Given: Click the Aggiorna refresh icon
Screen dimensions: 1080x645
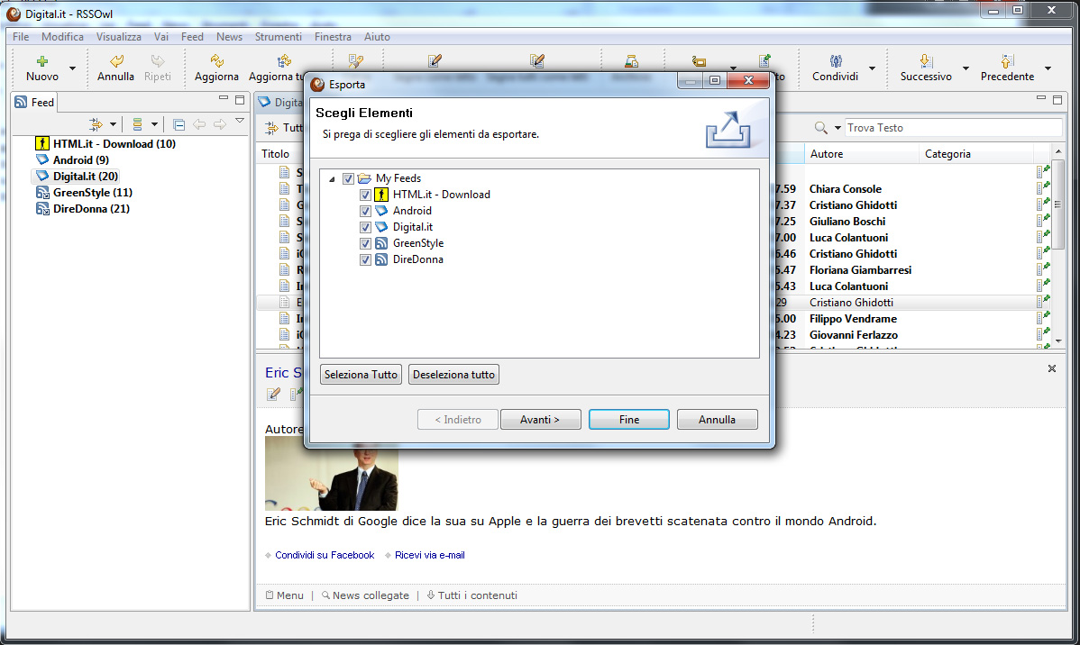Looking at the screenshot, I should (x=216, y=60).
